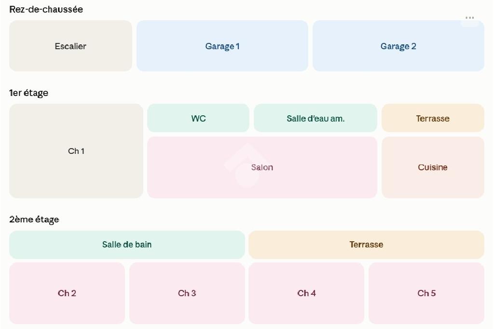Open the Ch 1 bedroom tile

[76, 151]
